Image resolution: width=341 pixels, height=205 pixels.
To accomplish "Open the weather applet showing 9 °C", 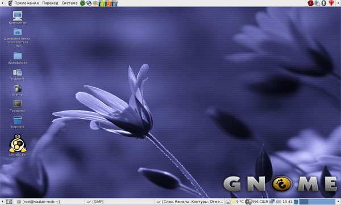I will [x=238, y=202].
